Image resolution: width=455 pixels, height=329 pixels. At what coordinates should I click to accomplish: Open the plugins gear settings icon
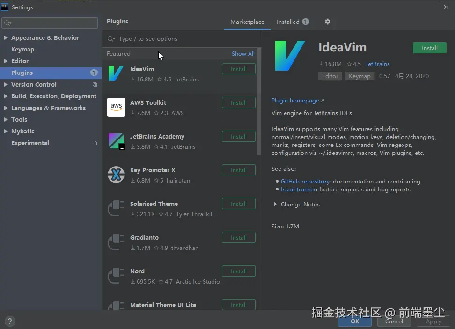[x=327, y=22]
